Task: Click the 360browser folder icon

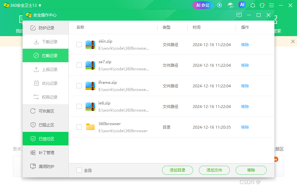Action: point(90,127)
